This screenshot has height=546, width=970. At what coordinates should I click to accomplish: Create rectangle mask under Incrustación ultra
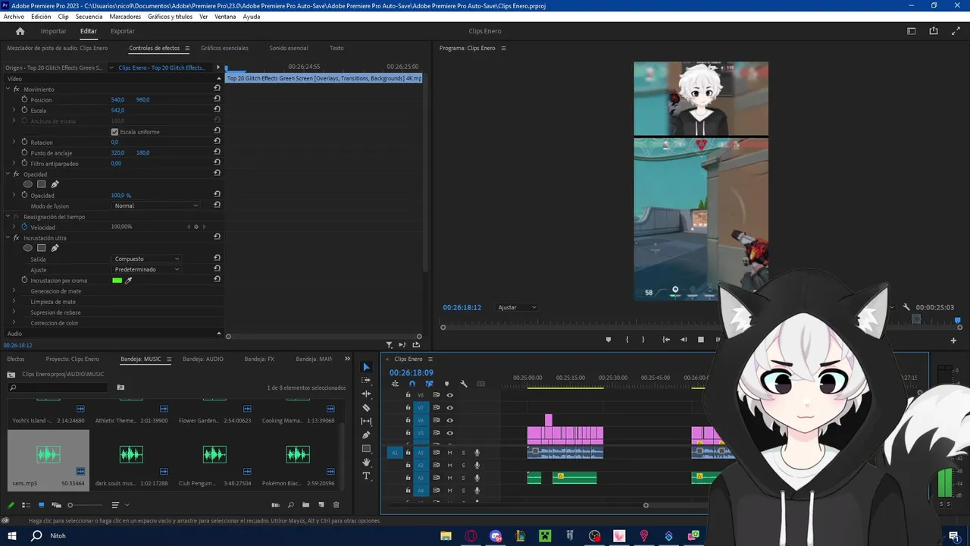click(41, 248)
